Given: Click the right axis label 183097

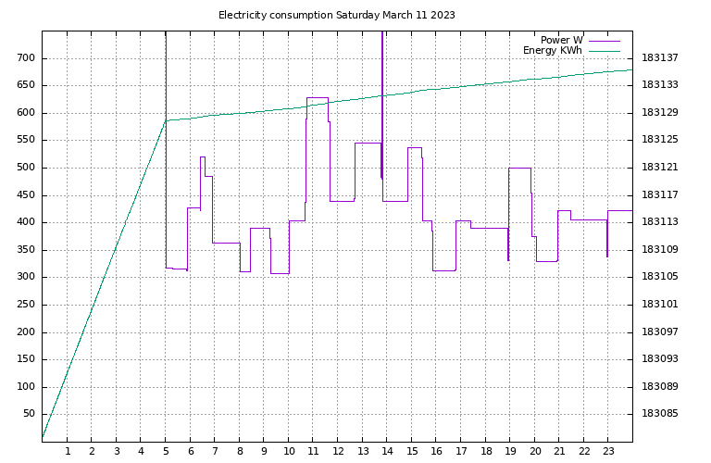Looking at the screenshot, I should tap(660, 332).
